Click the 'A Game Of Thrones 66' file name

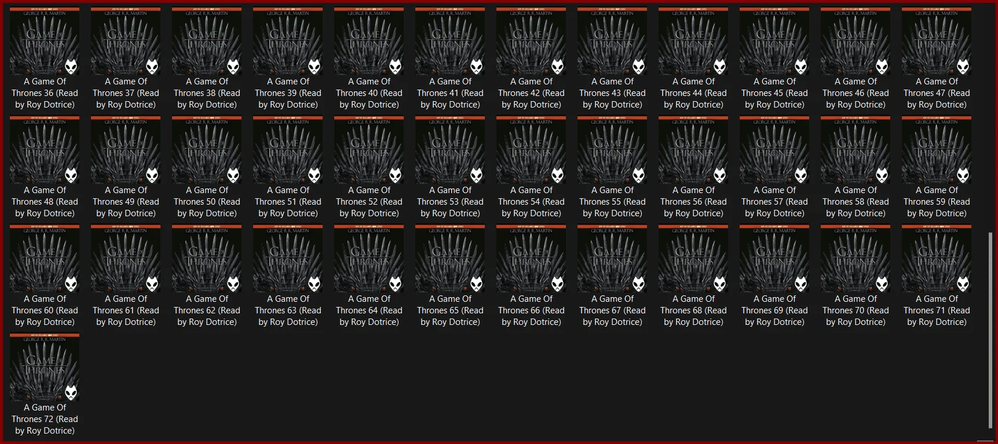pos(531,310)
